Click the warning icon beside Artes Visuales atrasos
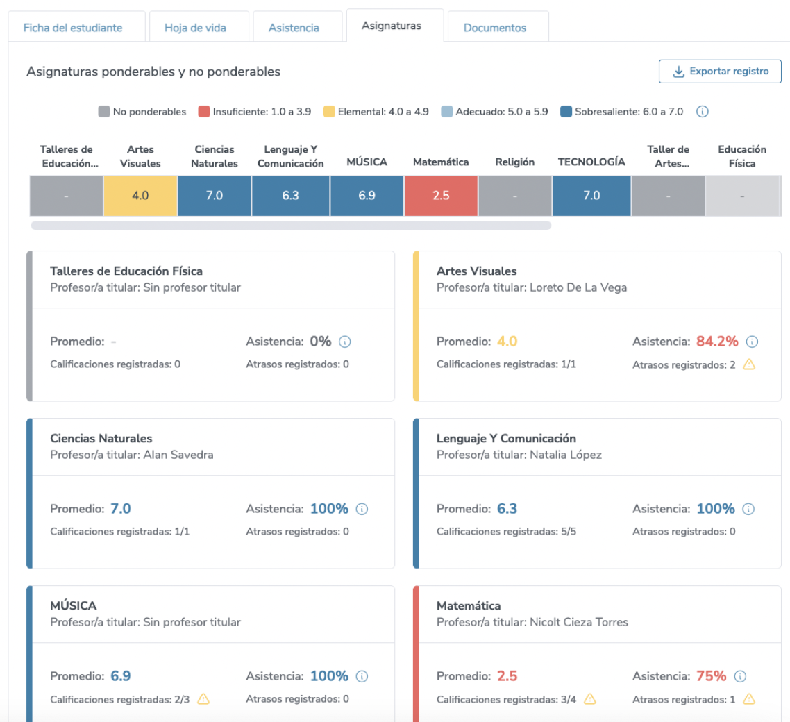This screenshot has width=790, height=722. pos(749,364)
